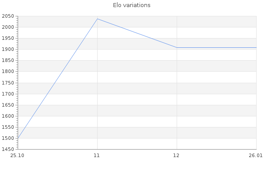
Task: Click the "Elo variations" chart title
Action: click(x=132, y=5)
